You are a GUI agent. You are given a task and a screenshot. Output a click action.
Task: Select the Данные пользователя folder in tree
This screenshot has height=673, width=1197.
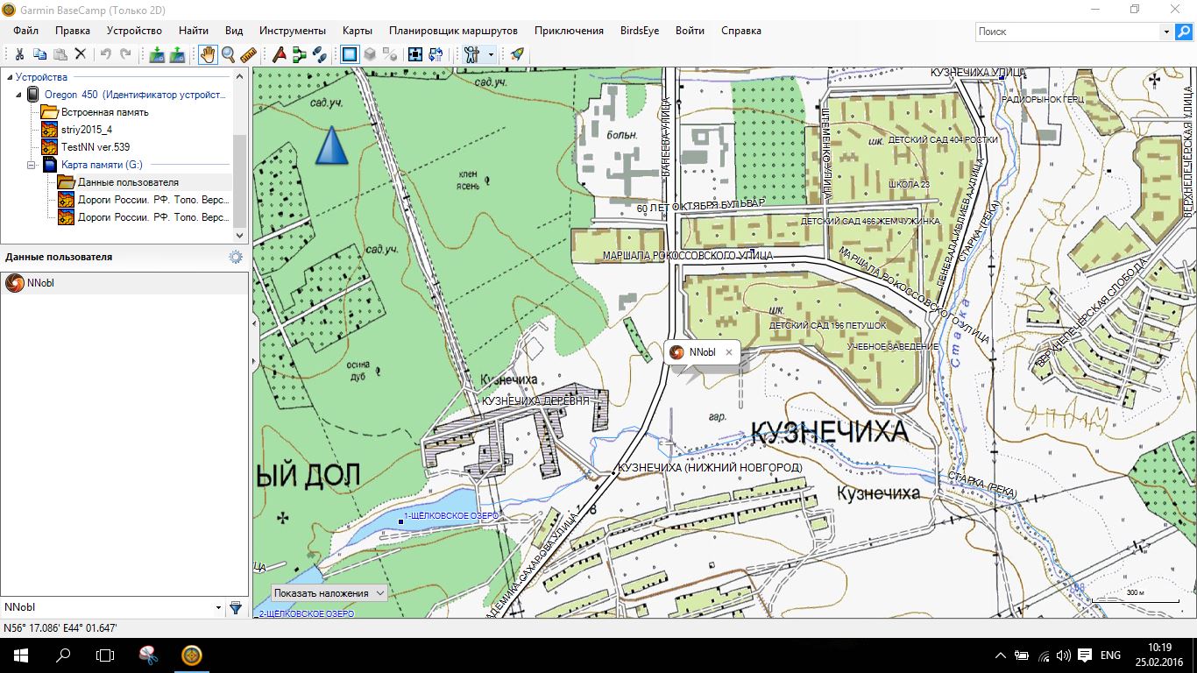pos(128,182)
